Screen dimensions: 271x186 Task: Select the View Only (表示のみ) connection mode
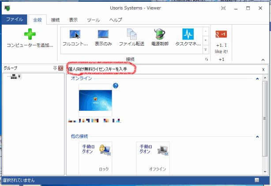pyautogui.click(x=103, y=38)
